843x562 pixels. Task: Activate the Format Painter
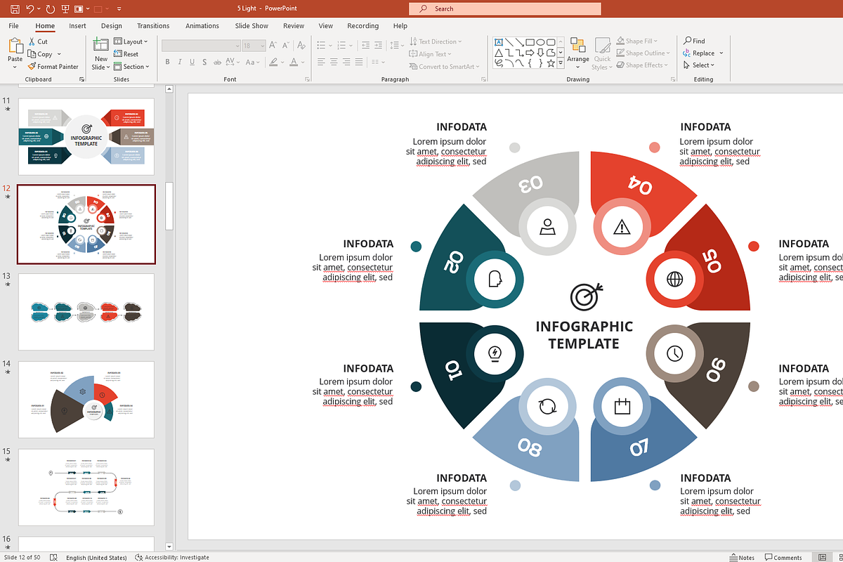tap(53, 67)
